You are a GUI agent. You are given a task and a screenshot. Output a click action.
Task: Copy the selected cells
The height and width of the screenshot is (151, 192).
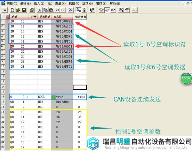click(45, 10)
